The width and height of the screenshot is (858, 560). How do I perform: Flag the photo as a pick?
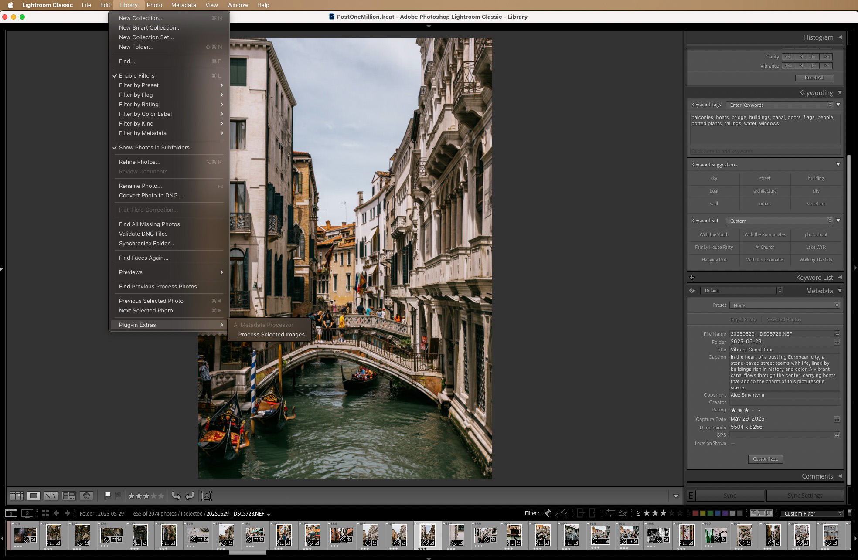coord(107,496)
